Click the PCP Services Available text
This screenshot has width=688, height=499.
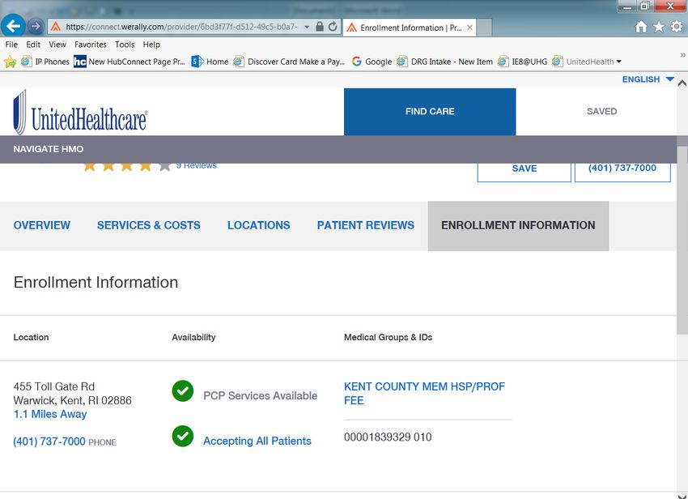(x=260, y=396)
